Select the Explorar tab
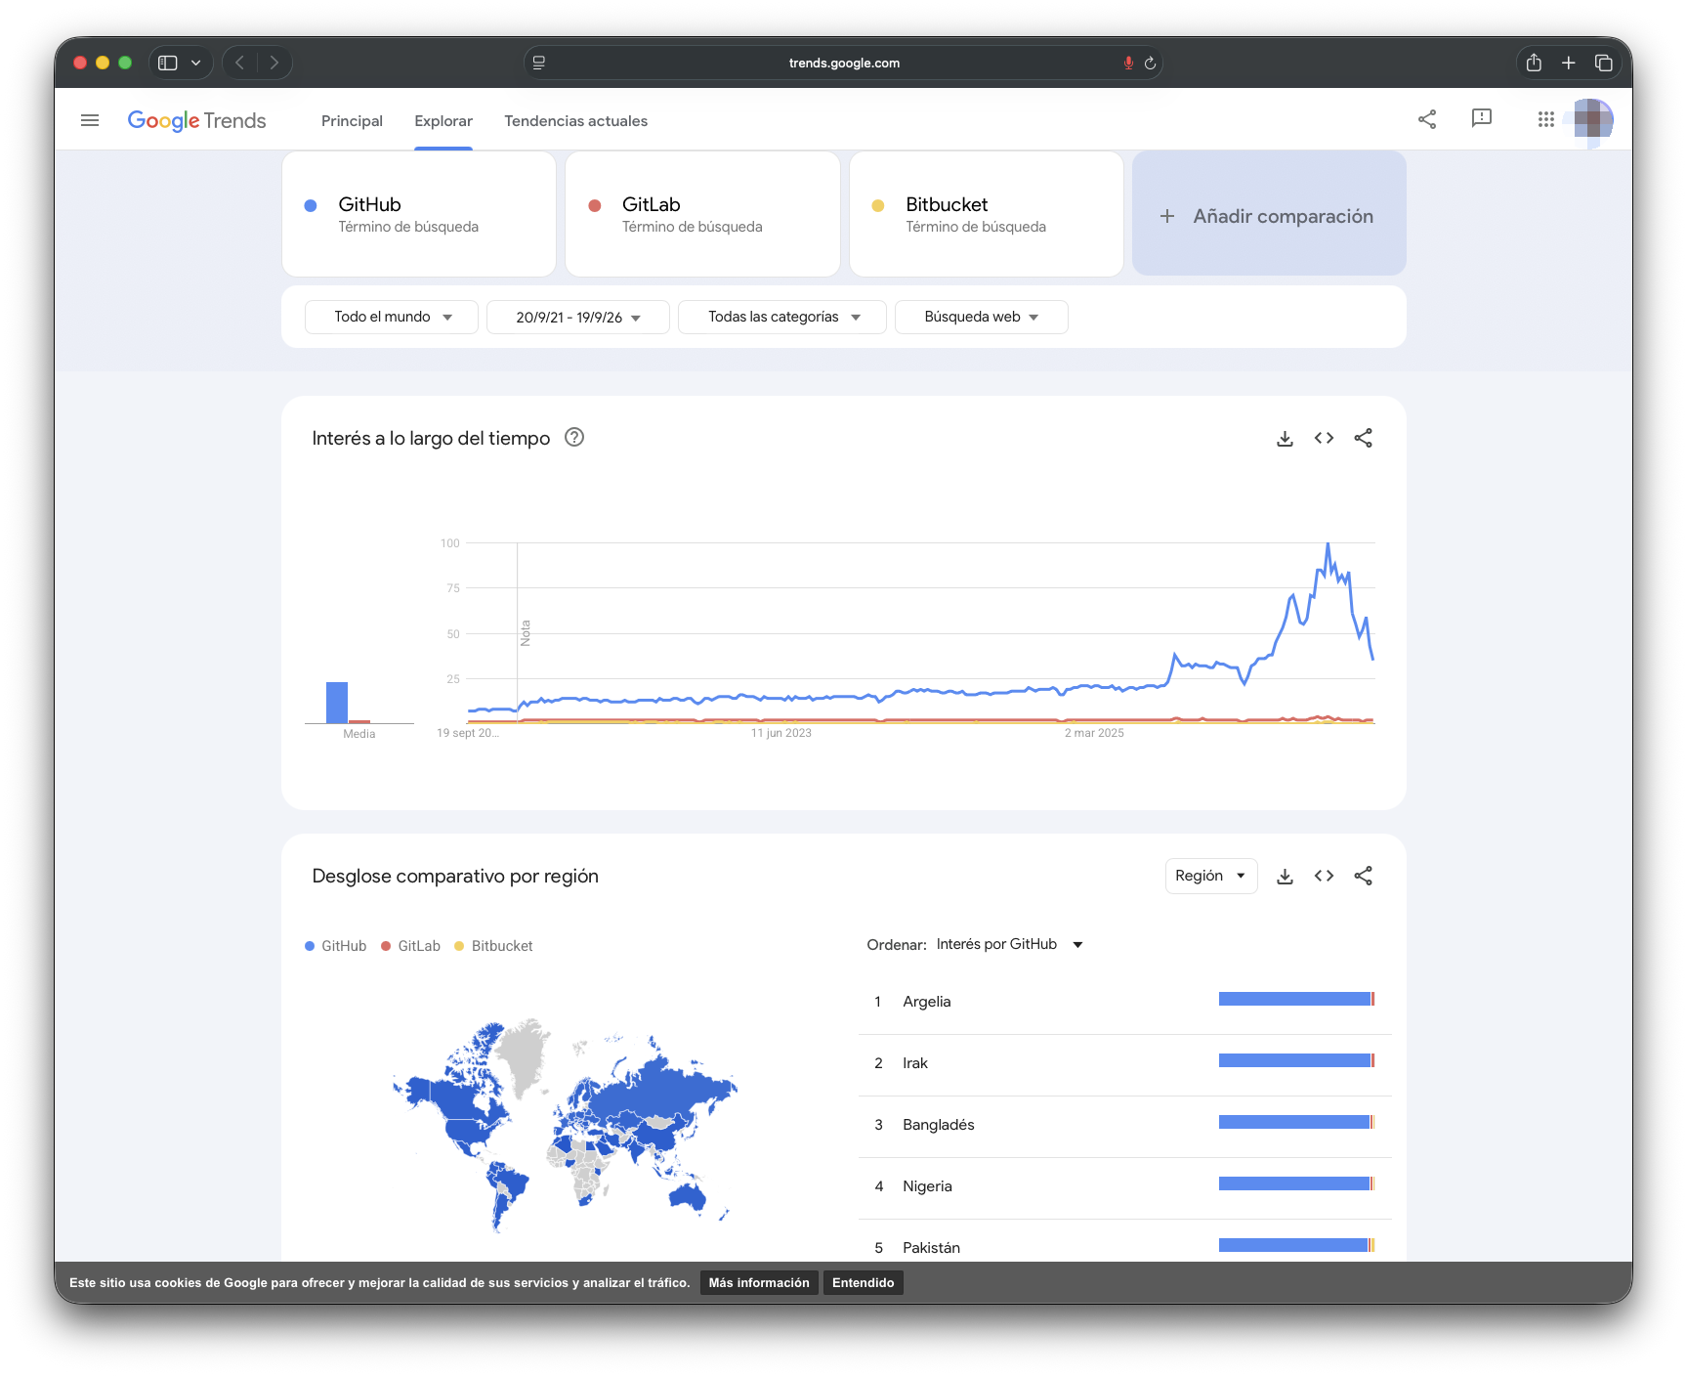The image size is (1687, 1376). click(443, 121)
